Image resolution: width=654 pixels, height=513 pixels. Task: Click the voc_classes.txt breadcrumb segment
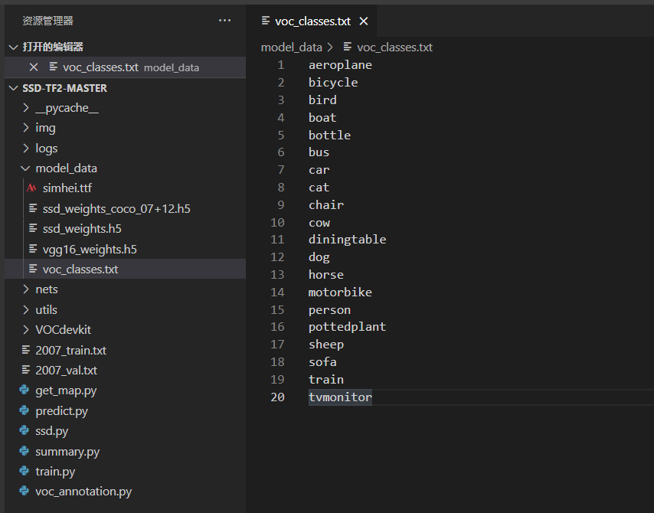394,47
